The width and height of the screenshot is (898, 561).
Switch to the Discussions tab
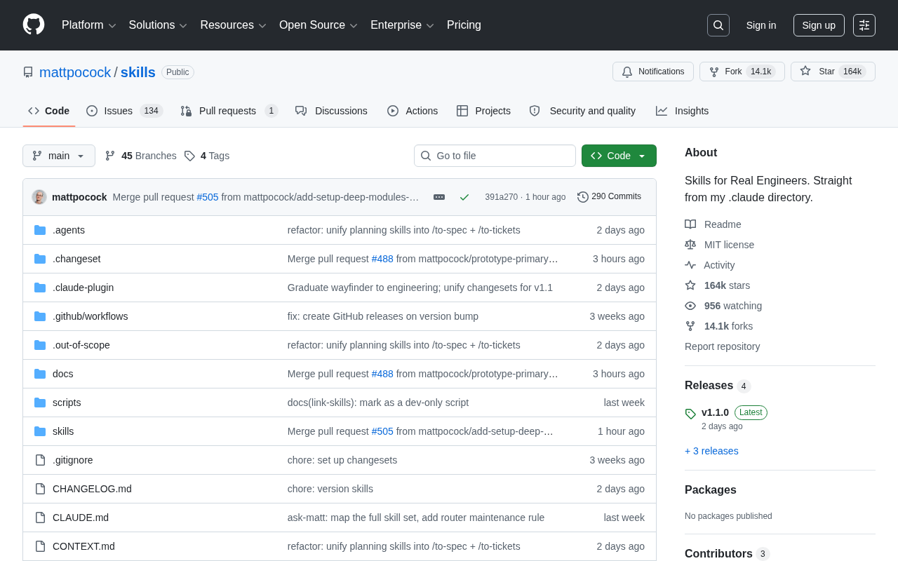tap(332, 111)
